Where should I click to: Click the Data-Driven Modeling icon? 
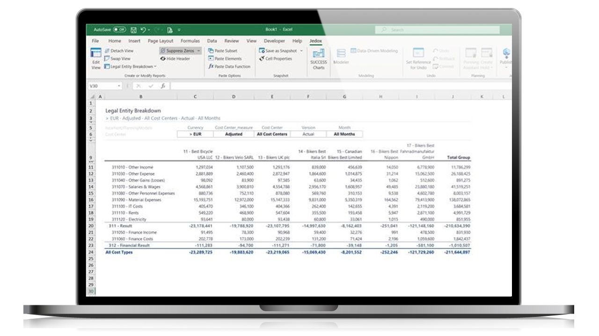pos(353,51)
